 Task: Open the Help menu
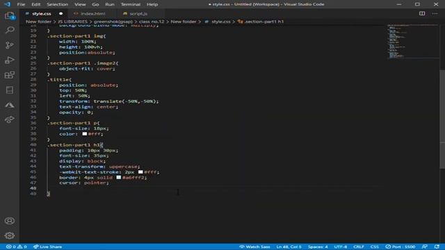click(152, 4)
